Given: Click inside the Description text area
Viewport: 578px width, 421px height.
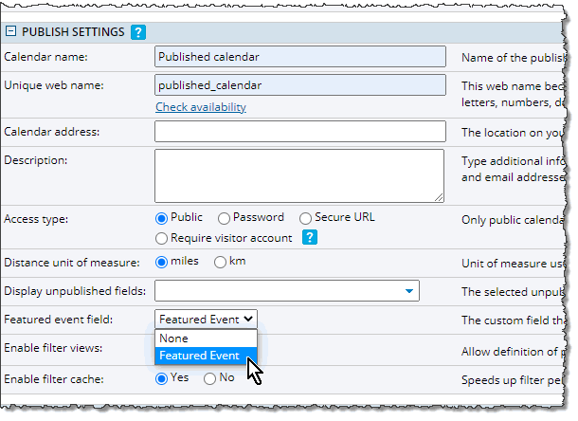Looking at the screenshot, I should tap(299, 174).
